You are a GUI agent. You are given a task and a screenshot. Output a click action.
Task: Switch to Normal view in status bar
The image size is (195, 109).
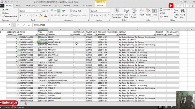tap(161, 107)
